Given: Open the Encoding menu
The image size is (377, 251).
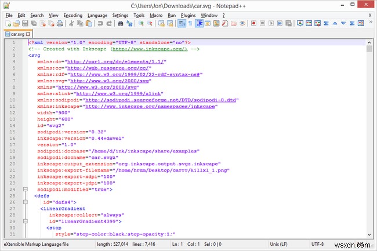Looking at the screenshot, I should 73,14.
